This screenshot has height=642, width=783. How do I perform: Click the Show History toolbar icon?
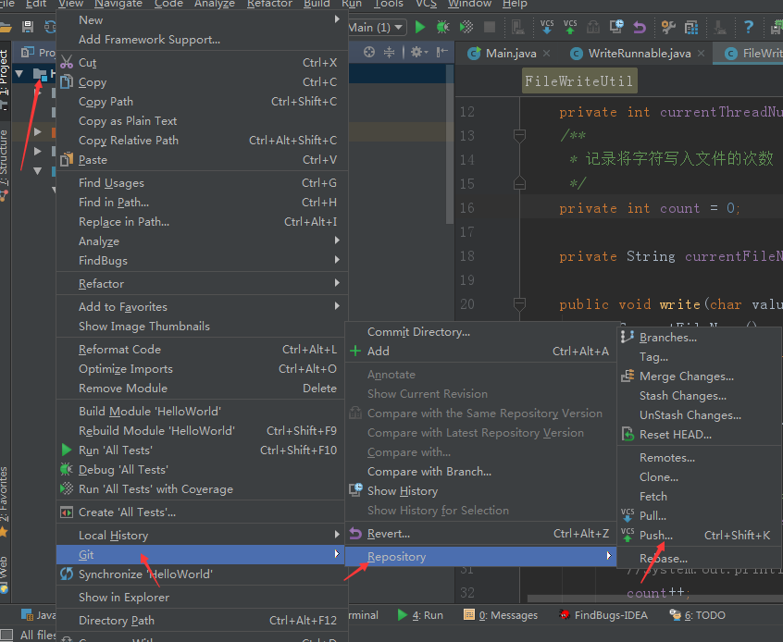pos(616,27)
